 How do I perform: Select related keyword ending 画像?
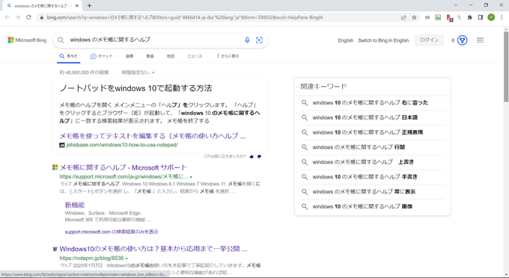(x=362, y=207)
